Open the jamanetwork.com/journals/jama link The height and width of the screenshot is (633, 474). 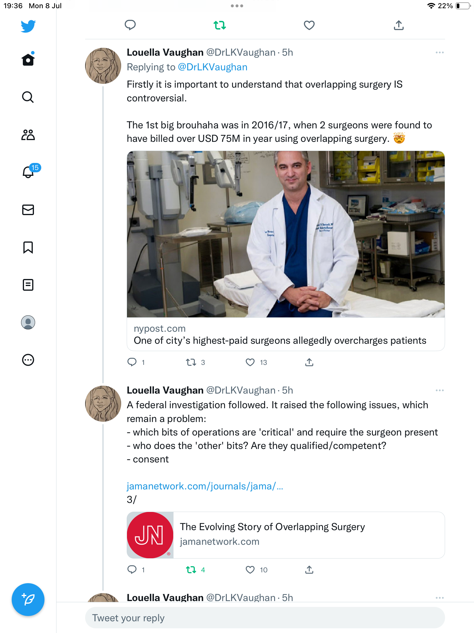(x=205, y=486)
